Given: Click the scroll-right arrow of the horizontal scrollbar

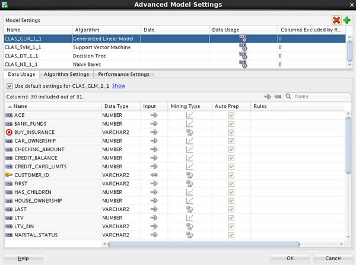Looking at the screenshot, I should point(341,244).
